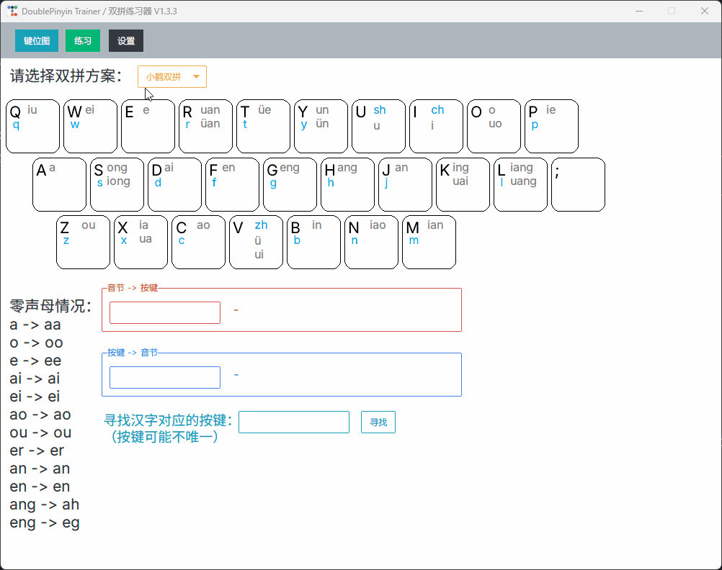The image size is (722, 570).
Task: Click the V key card with zh
Action: [x=256, y=243]
